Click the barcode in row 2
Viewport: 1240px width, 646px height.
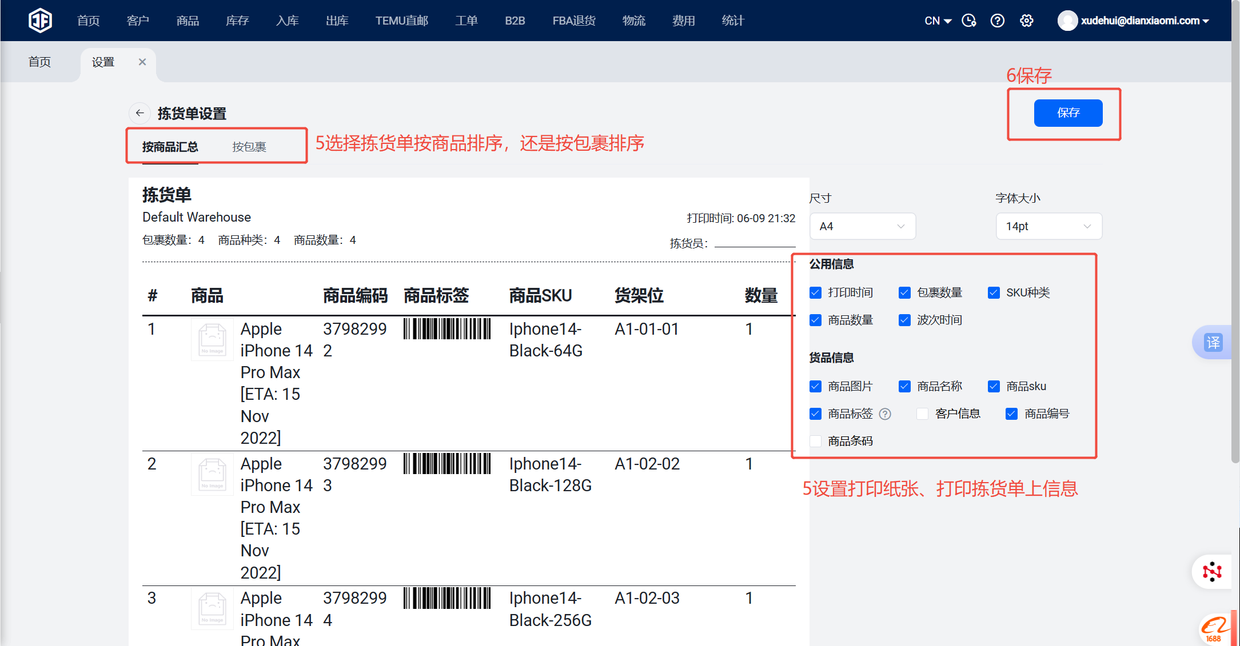click(x=447, y=464)
